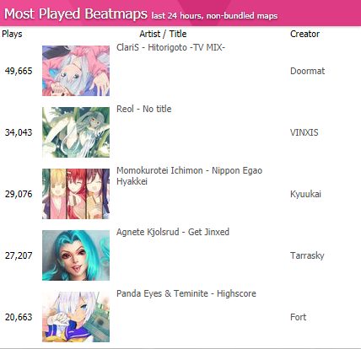View creator VINXIS's profile

304,132
